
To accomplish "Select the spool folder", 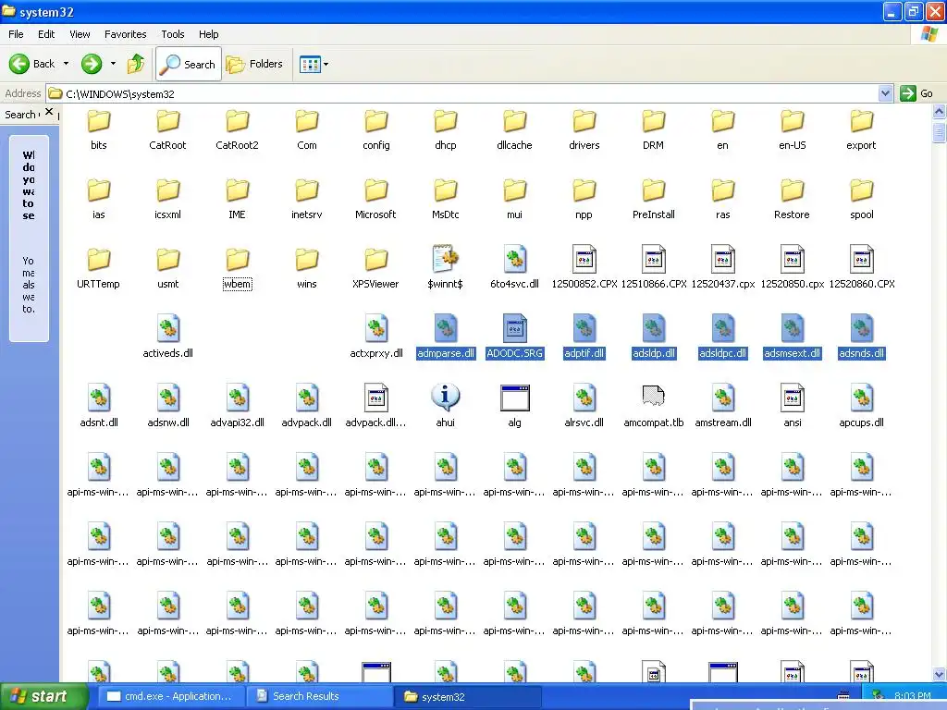I will click(x=861, y=200).
